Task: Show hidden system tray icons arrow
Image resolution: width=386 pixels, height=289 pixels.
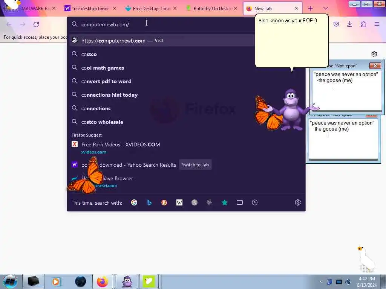Action: point(320,282)
